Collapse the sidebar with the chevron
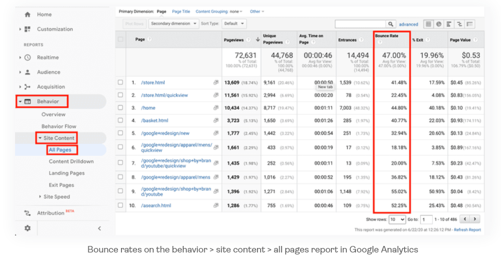The image size is (501, 261). (99, 228)
